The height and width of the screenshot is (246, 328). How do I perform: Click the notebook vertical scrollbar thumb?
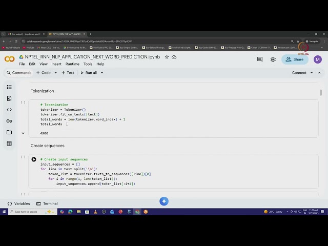321,92
